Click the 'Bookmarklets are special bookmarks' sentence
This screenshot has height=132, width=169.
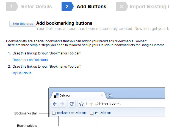point(77,41)
